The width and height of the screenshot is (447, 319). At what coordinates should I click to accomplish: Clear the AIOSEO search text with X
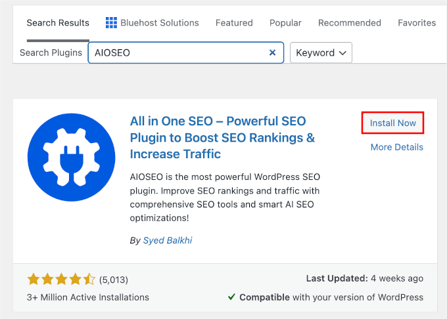coord(273,53)
